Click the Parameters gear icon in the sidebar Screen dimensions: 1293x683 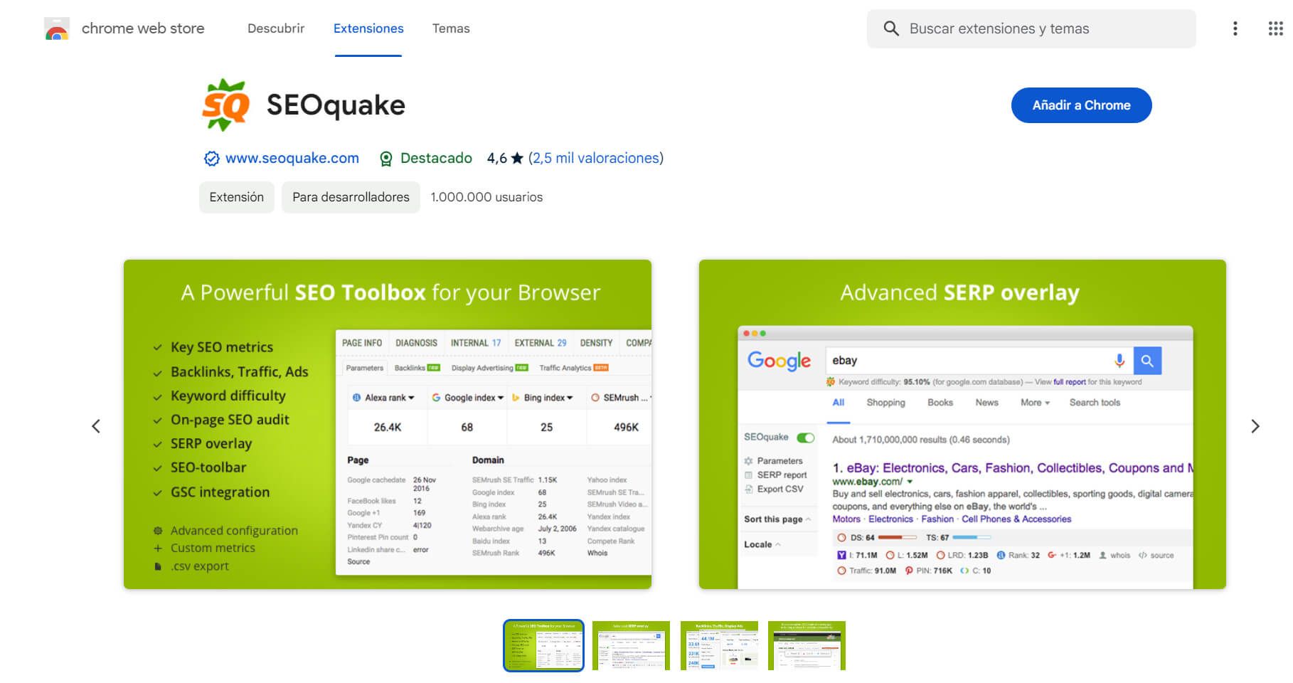(x=748, y=461)
